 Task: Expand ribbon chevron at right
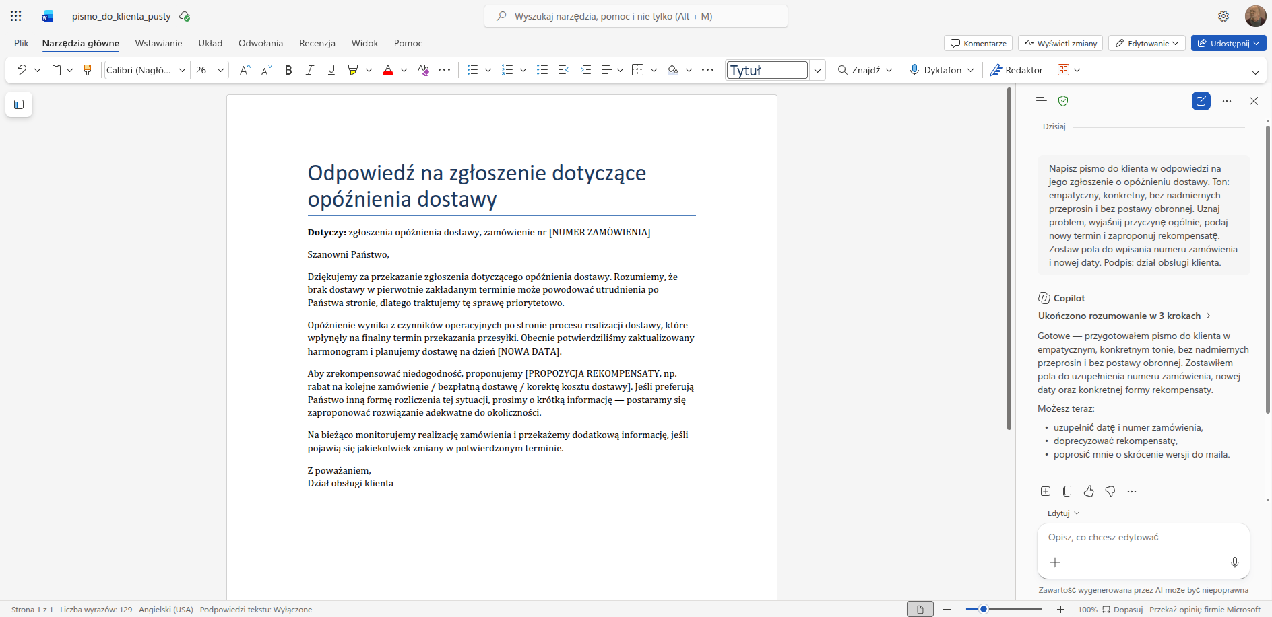click(x=1255, y=73)
